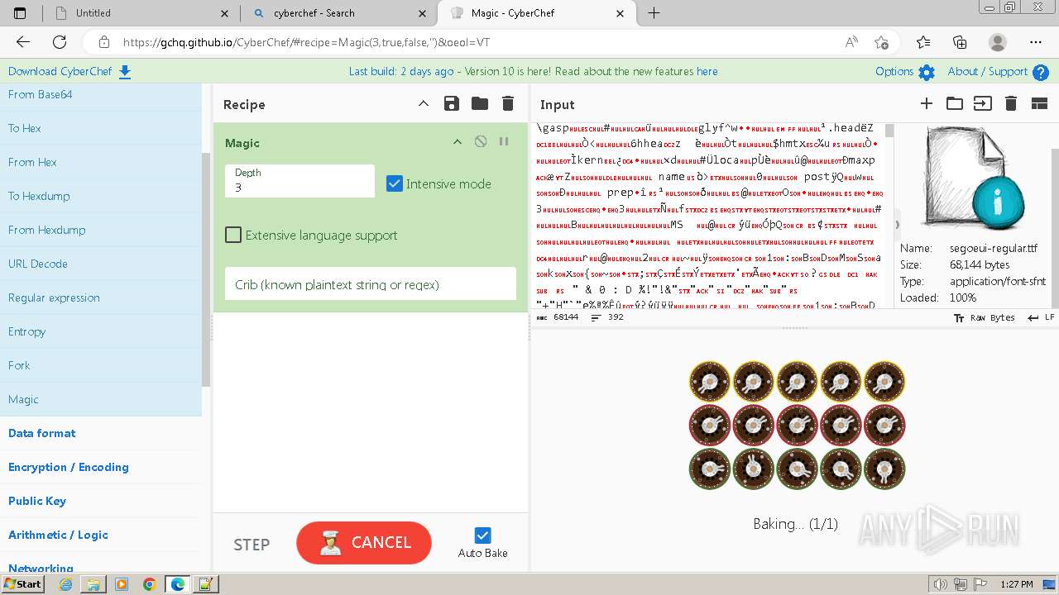Load a recipe with folder icon
The height and width of the screenshot is (595, 1059).
(480, 103)
